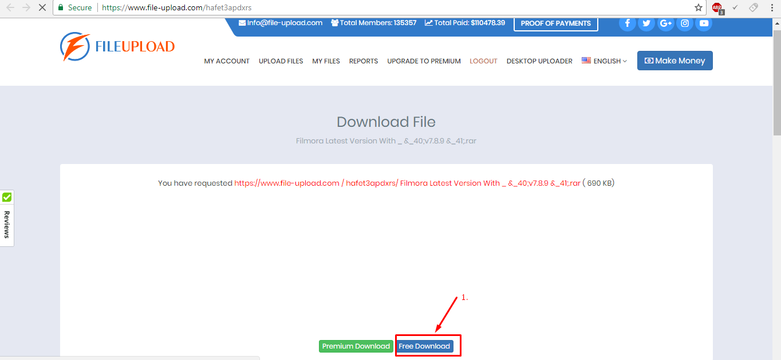Expand the ENGLISH language dropdown
The width and height of the screenshot is (781, 360).
tap(605, 61)
